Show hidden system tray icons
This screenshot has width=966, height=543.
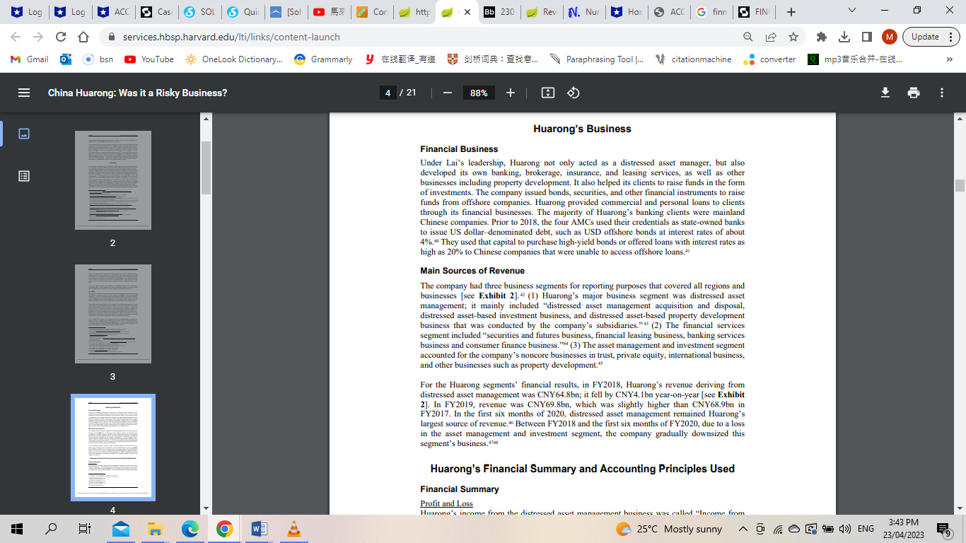coord(743,529)
